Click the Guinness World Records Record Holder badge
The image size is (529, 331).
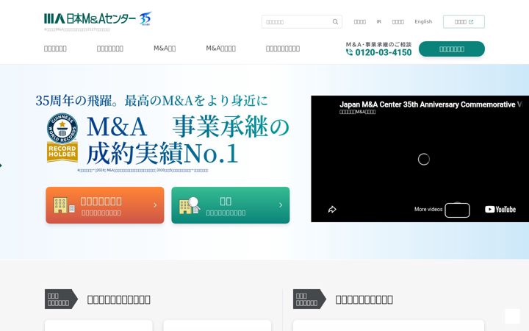[x=62, y=138]
